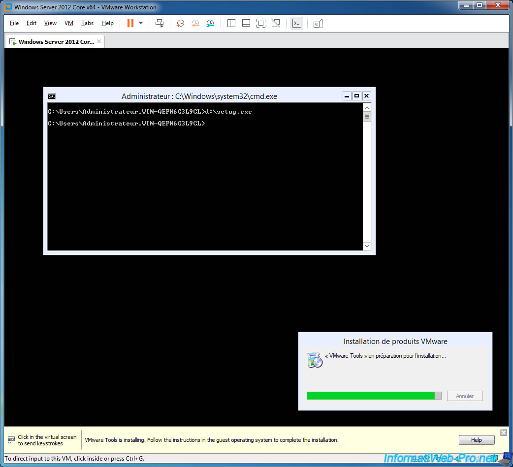Minimize the cmd.exe window

[x=347, y=96]
